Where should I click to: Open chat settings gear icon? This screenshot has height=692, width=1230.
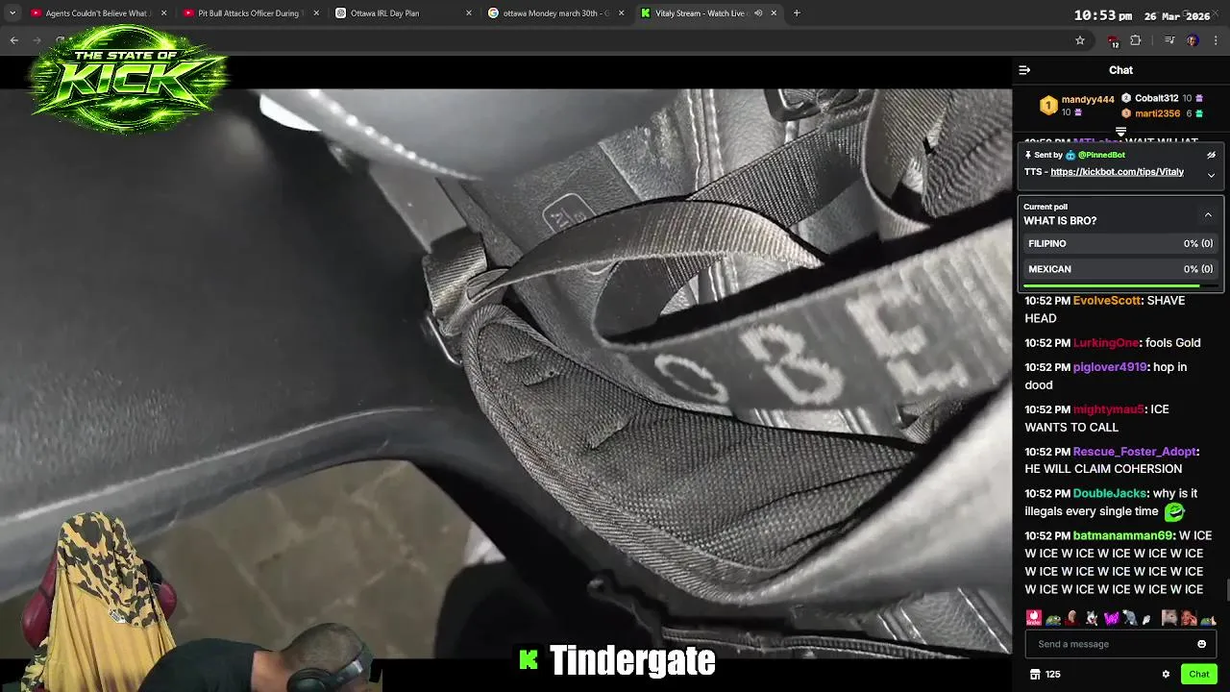coord(1166,675)
